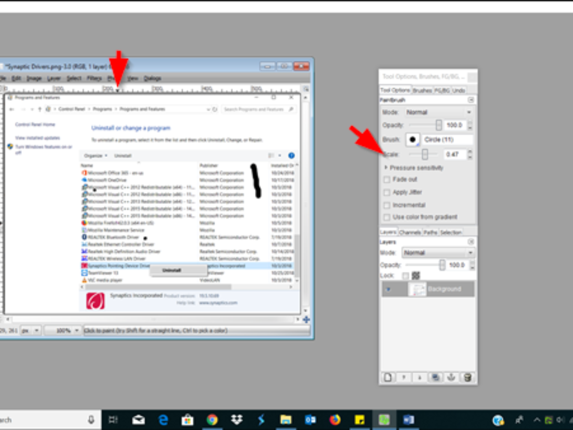The height and width of the screenshot is (430, 573).
Task: Lower the selected layer
Action: (420, 377)
